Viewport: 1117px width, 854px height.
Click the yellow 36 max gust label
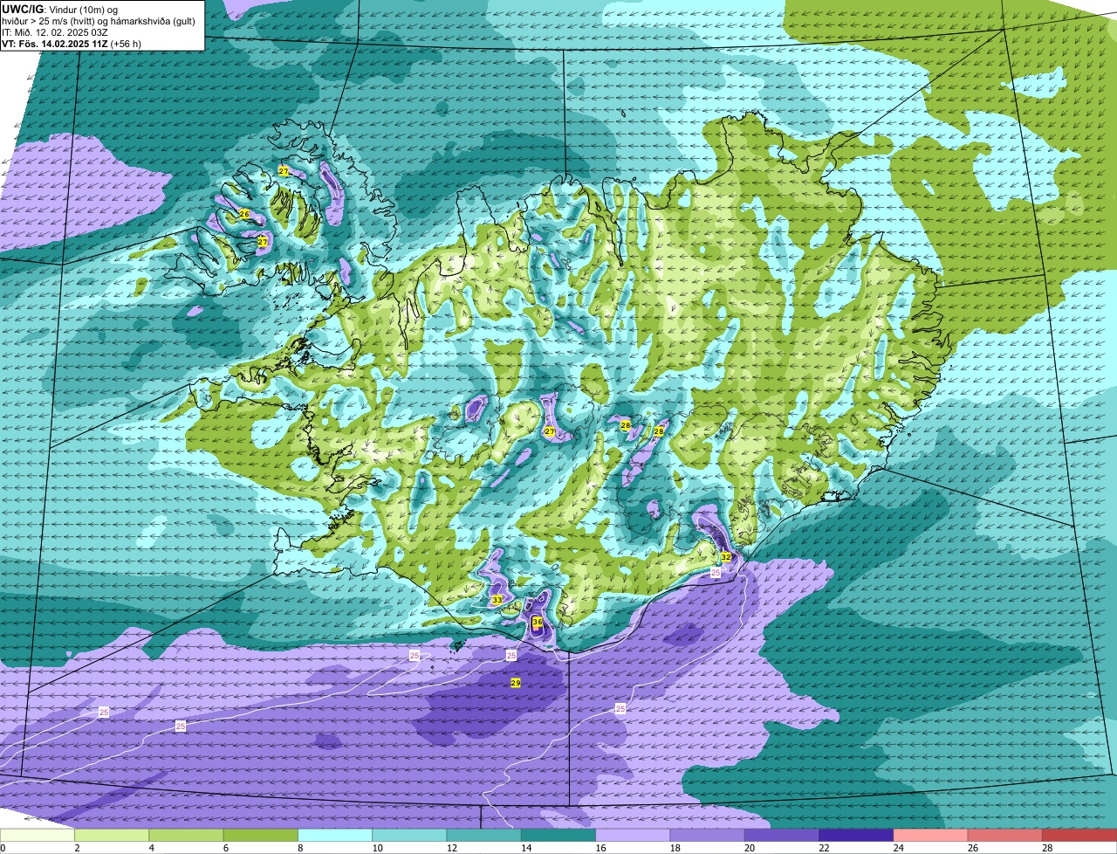(538, 623)
